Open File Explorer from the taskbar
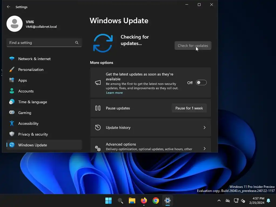The height and width of the screenshot is (207, 276). coord(132,201)
